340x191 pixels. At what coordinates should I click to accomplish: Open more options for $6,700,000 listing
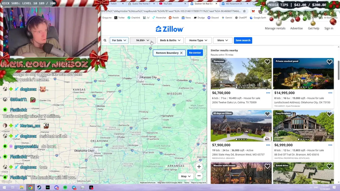pos(268,93)
